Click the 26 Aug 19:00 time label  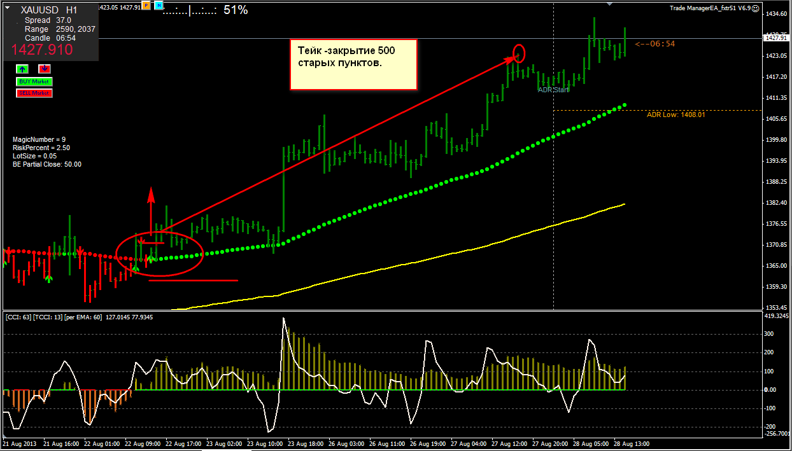(x=428, y=443)
